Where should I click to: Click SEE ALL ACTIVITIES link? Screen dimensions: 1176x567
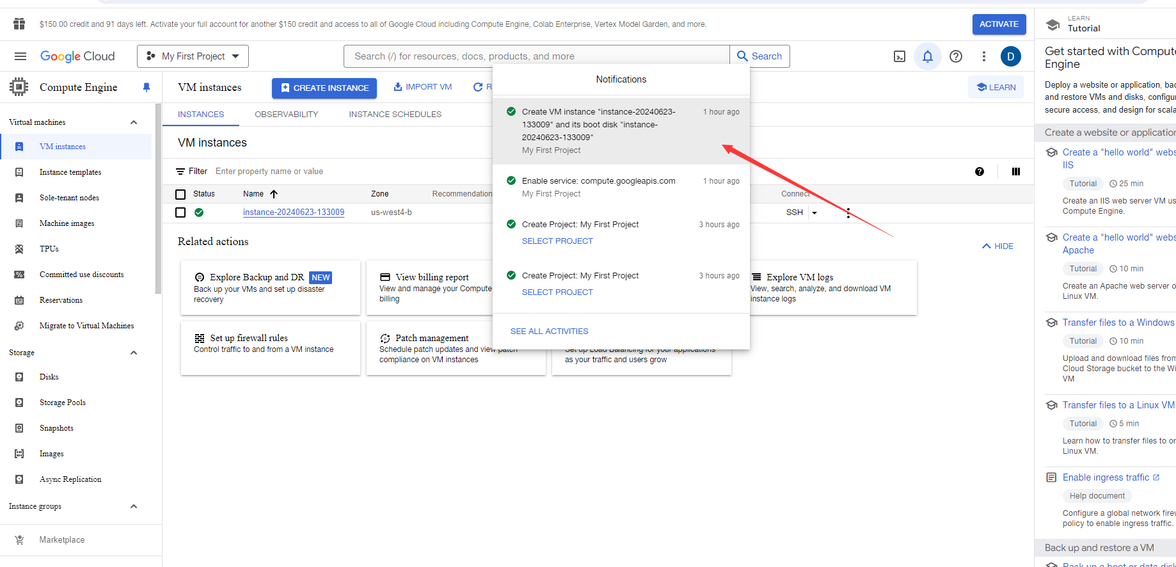[x=550, y=331]
